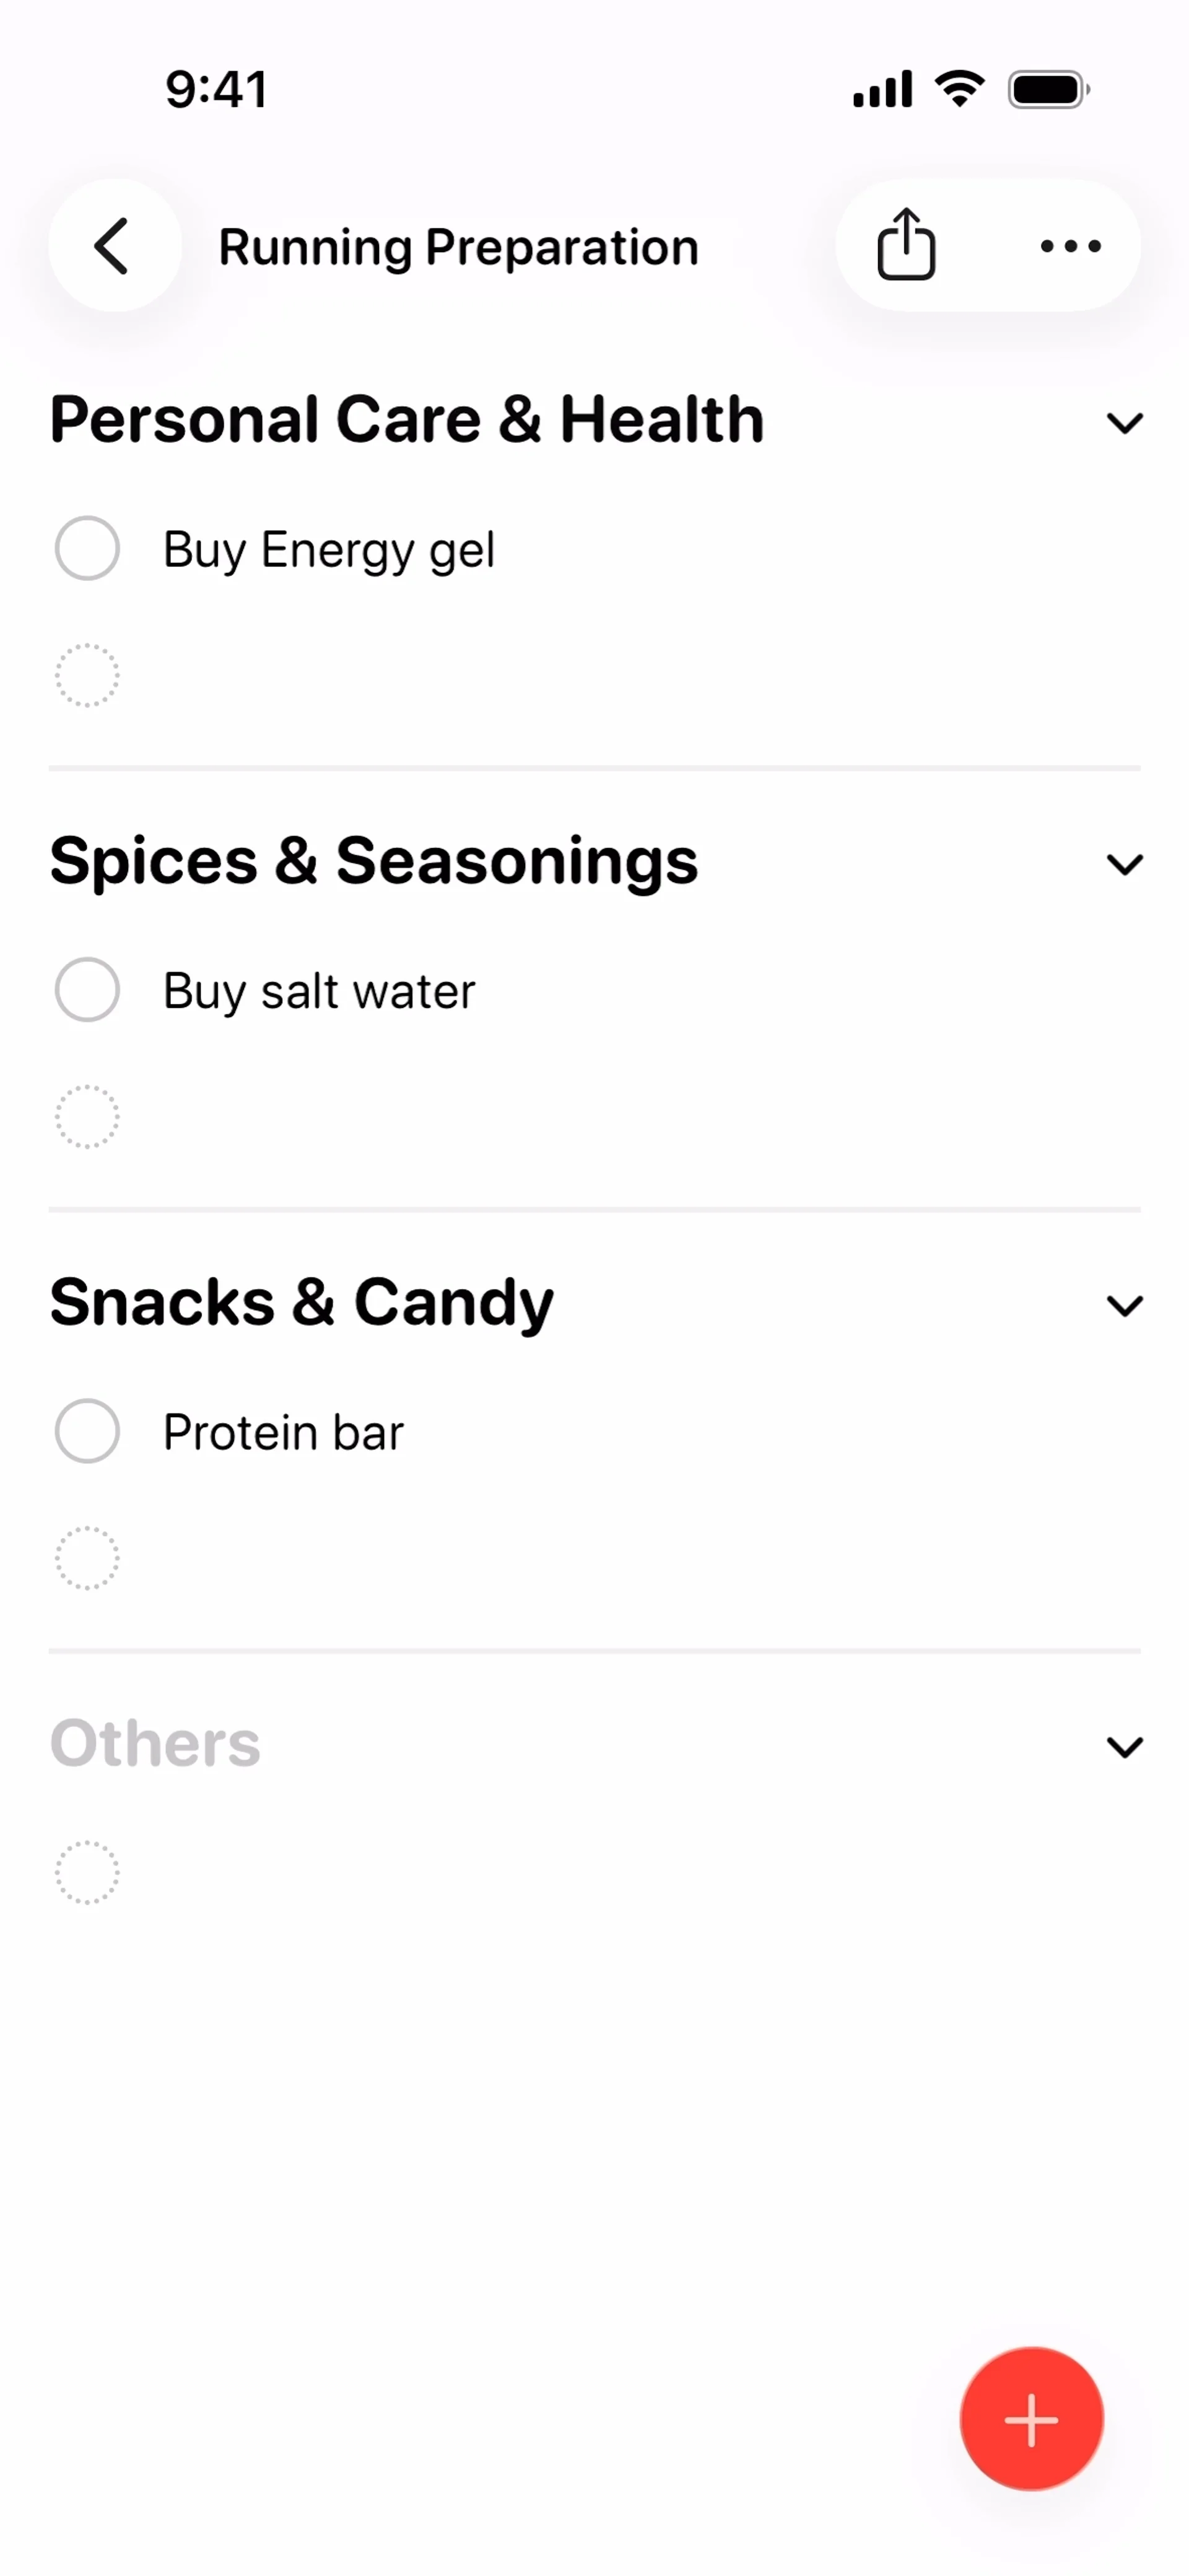
Task: Collapse the Spices & Seasonings chevron
Action: (x=1124, y=864)
